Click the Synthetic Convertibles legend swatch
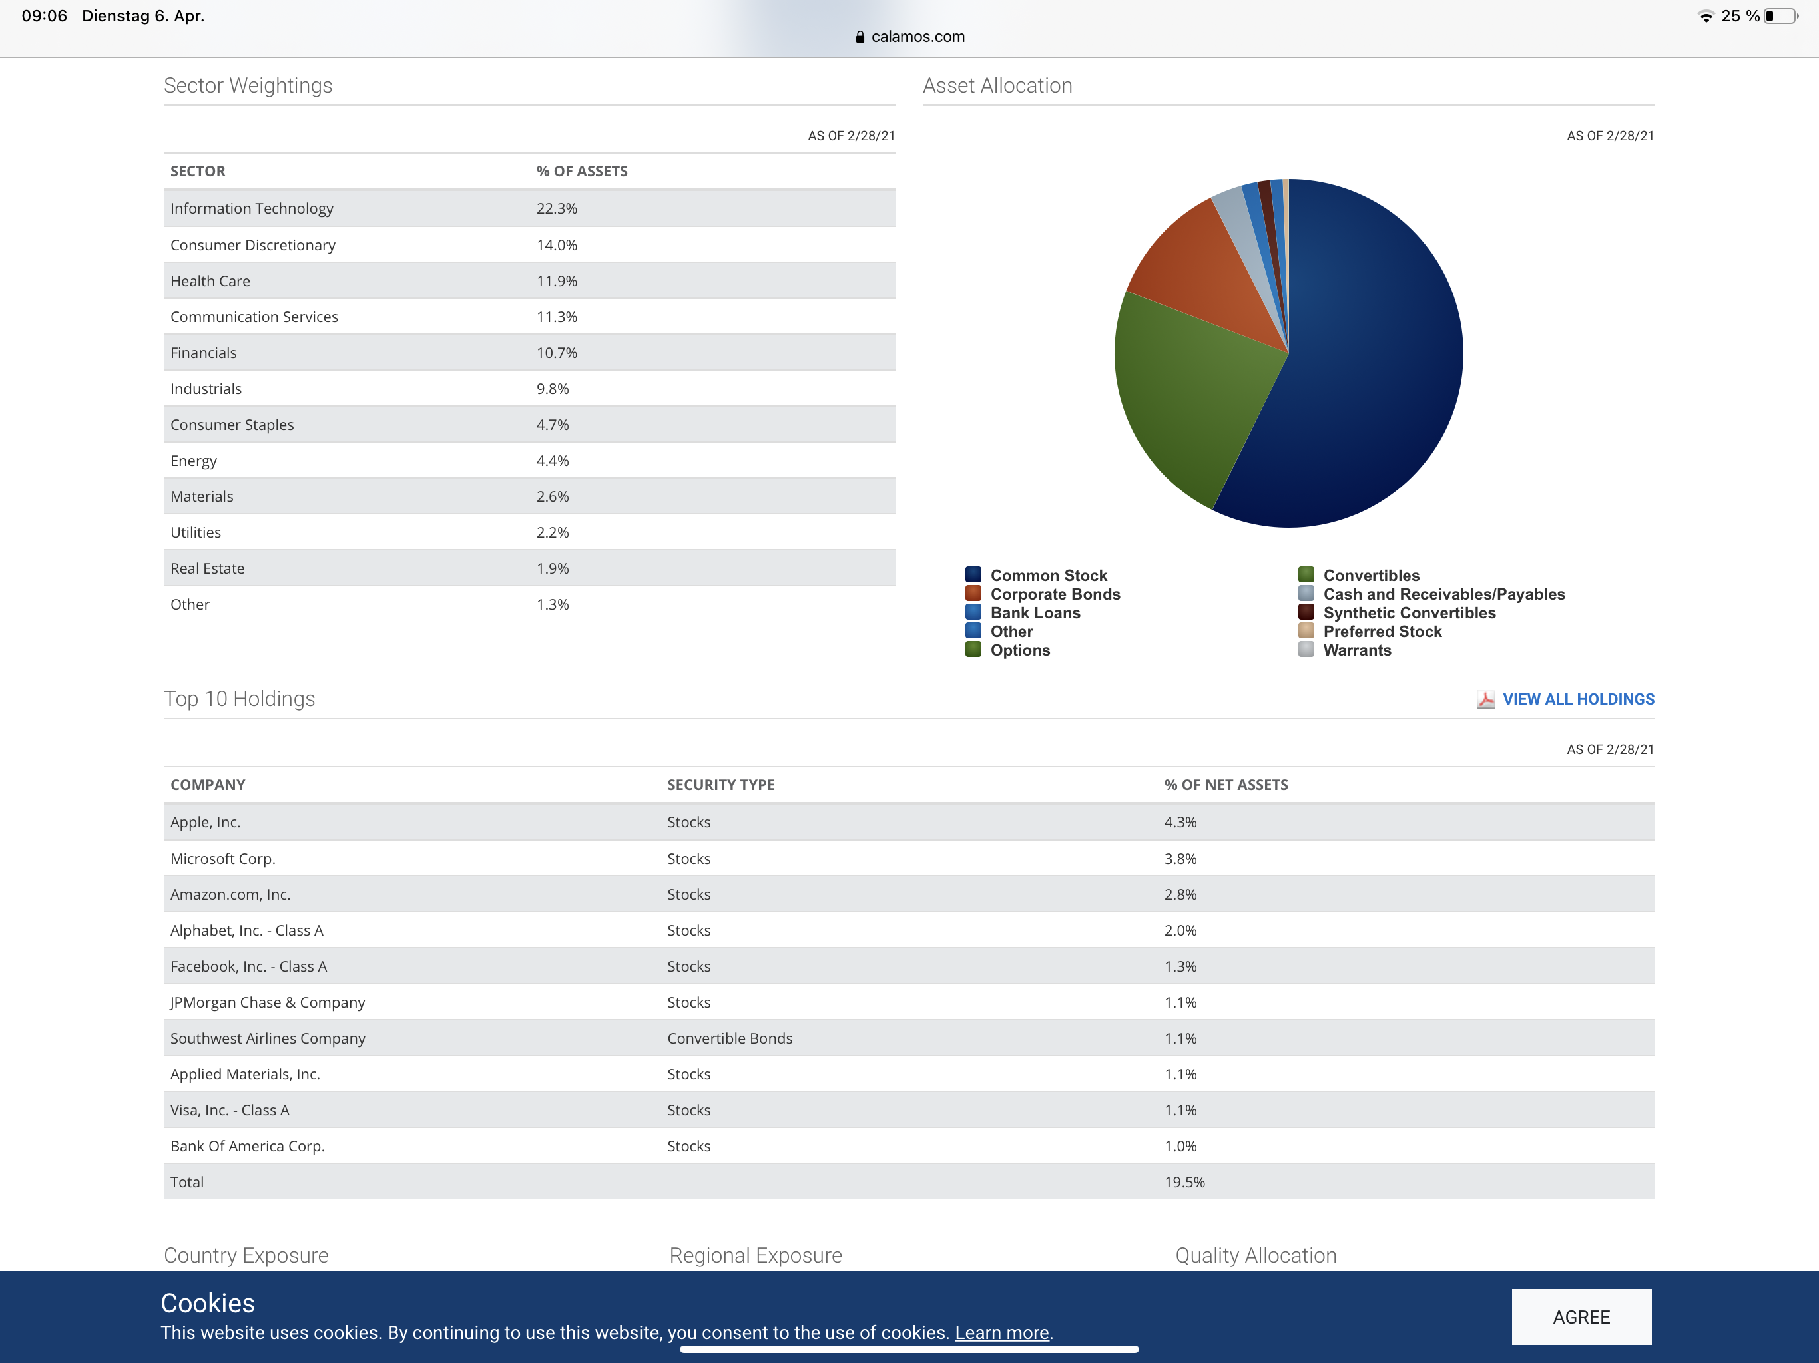Viewport: 1819px width, 1363px height. 1306,612
